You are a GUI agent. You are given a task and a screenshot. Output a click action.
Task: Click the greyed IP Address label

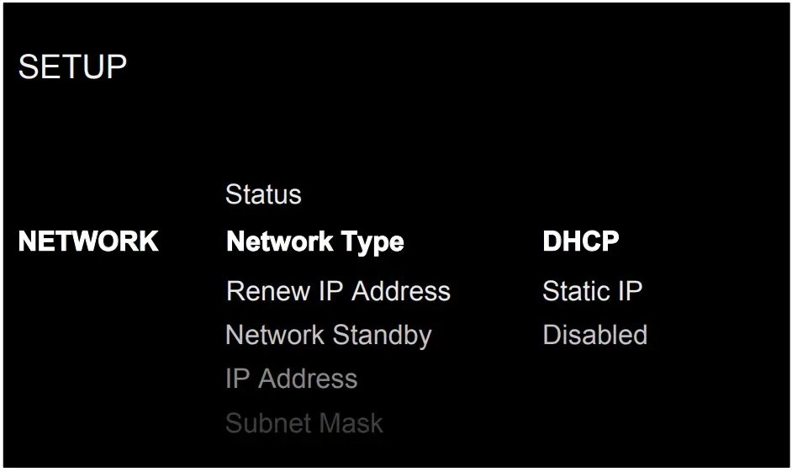291,379
